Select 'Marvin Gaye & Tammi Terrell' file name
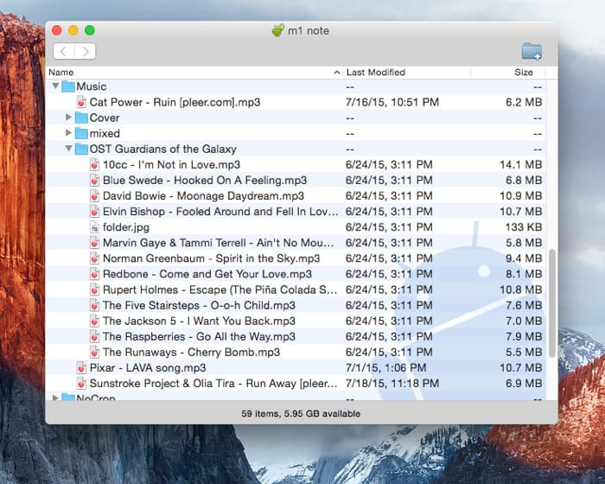Screen dimensions: 605x484 pos(219,243)
